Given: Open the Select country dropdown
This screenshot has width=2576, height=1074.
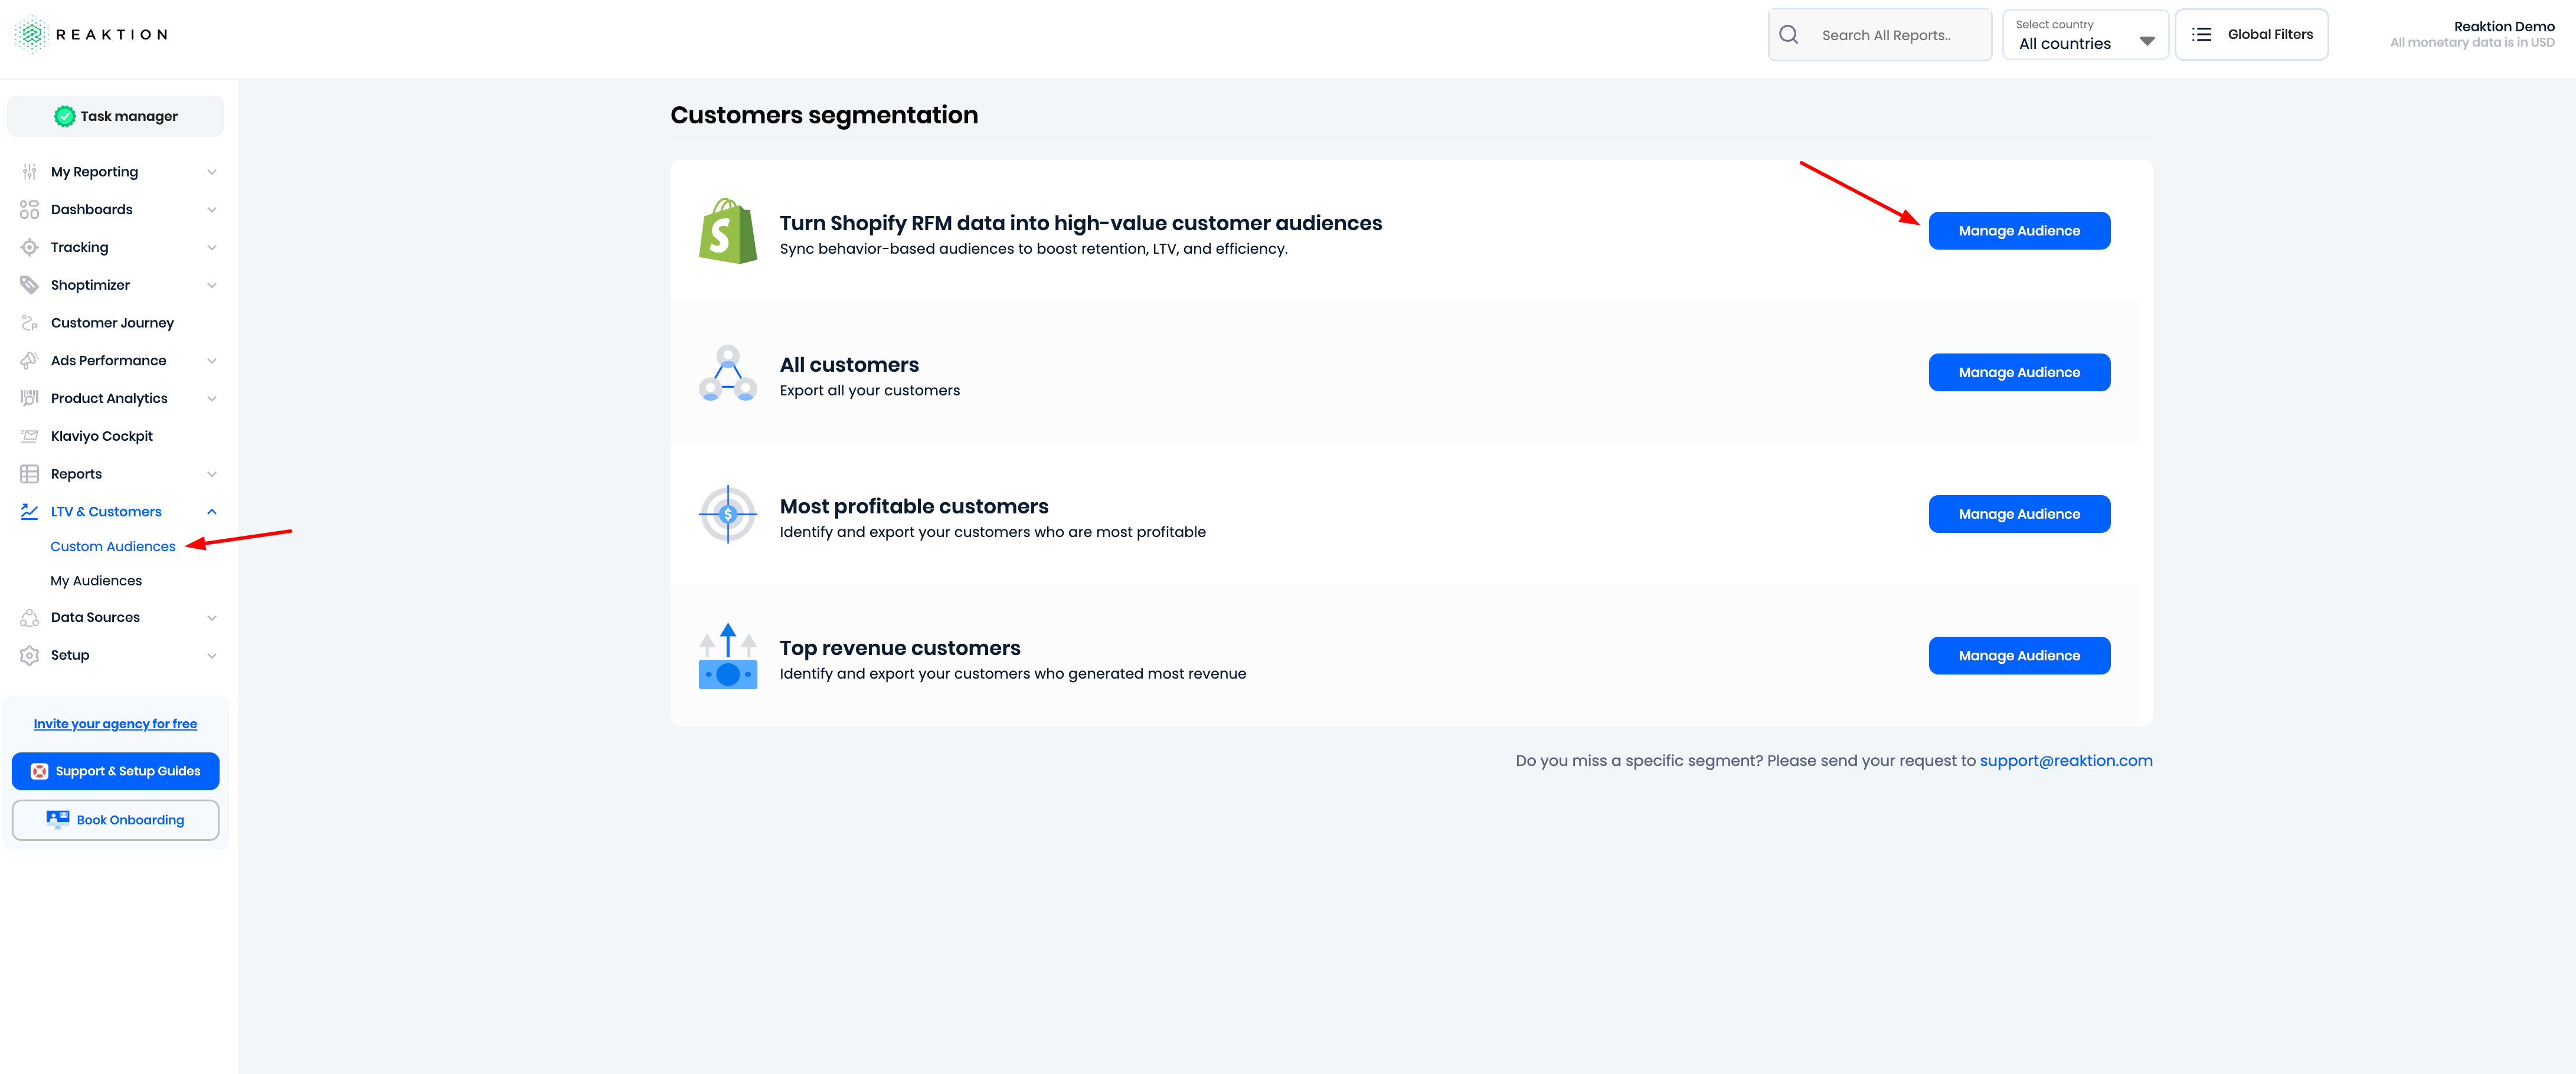Looking at the screenshot, I should tap(2085, 35).
